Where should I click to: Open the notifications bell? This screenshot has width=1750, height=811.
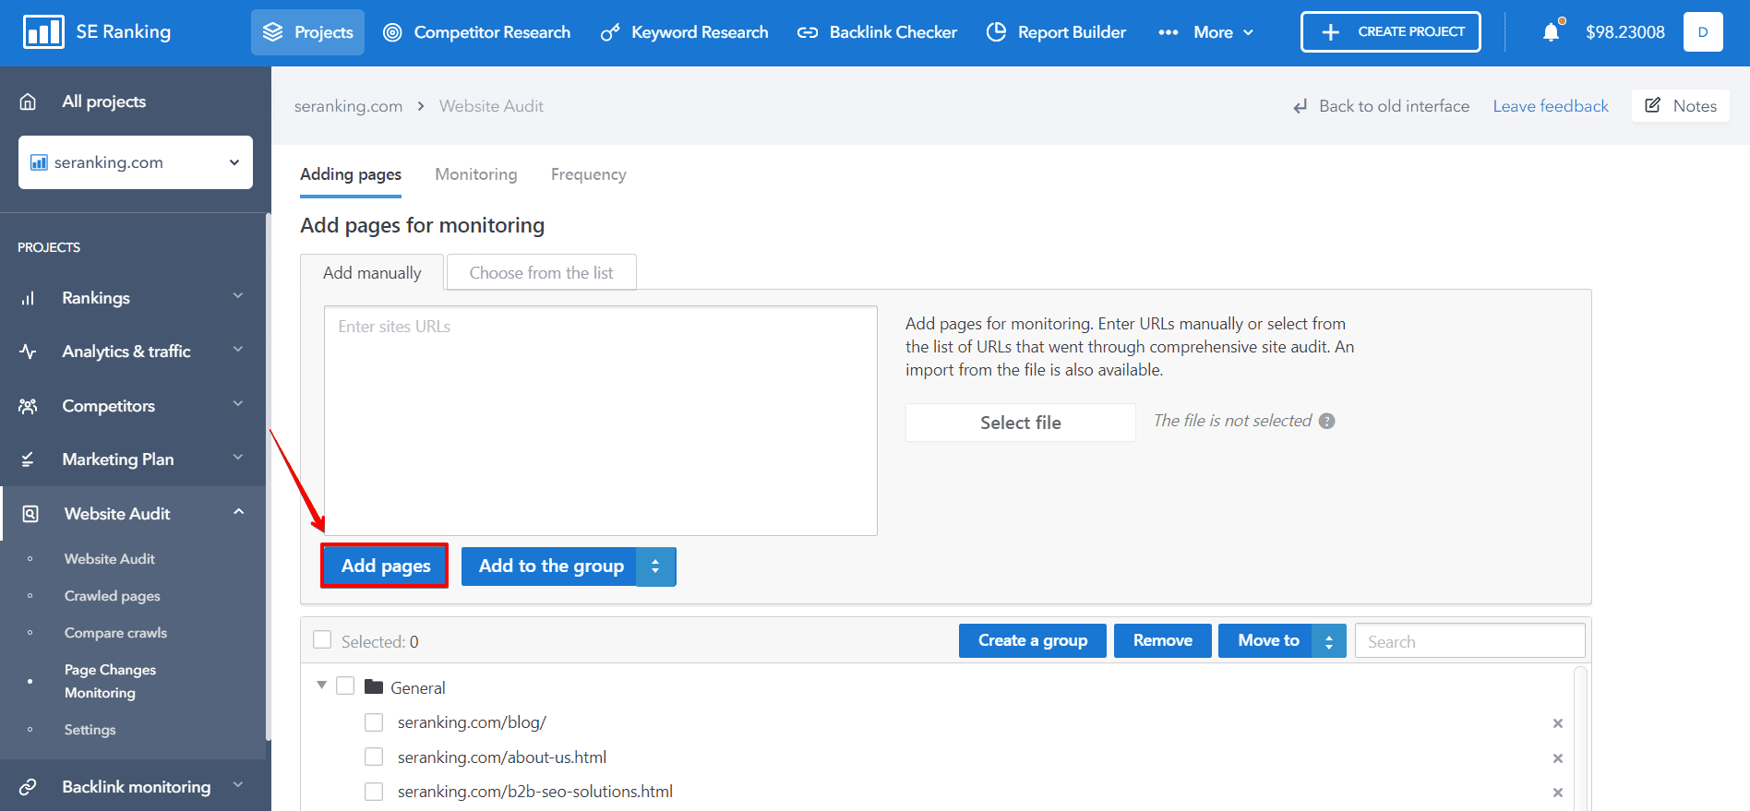1552,32
